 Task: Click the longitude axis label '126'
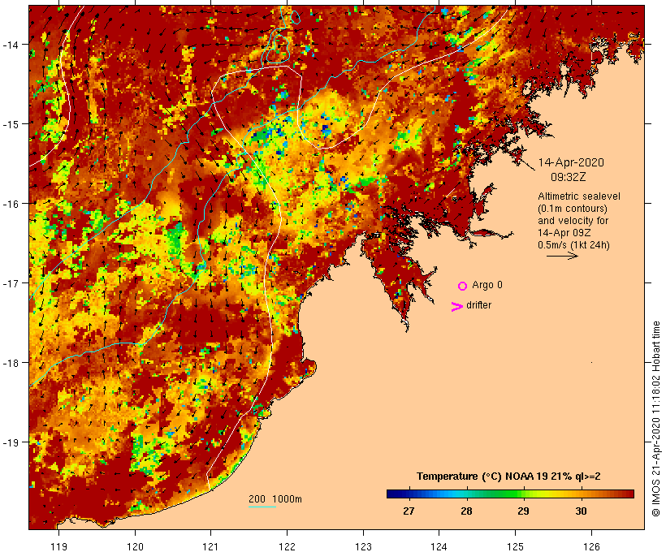[591, 546]
